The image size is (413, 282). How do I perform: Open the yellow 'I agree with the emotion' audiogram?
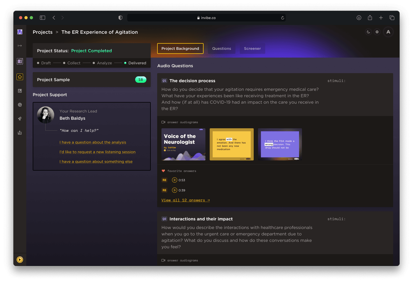coord(232,144)
